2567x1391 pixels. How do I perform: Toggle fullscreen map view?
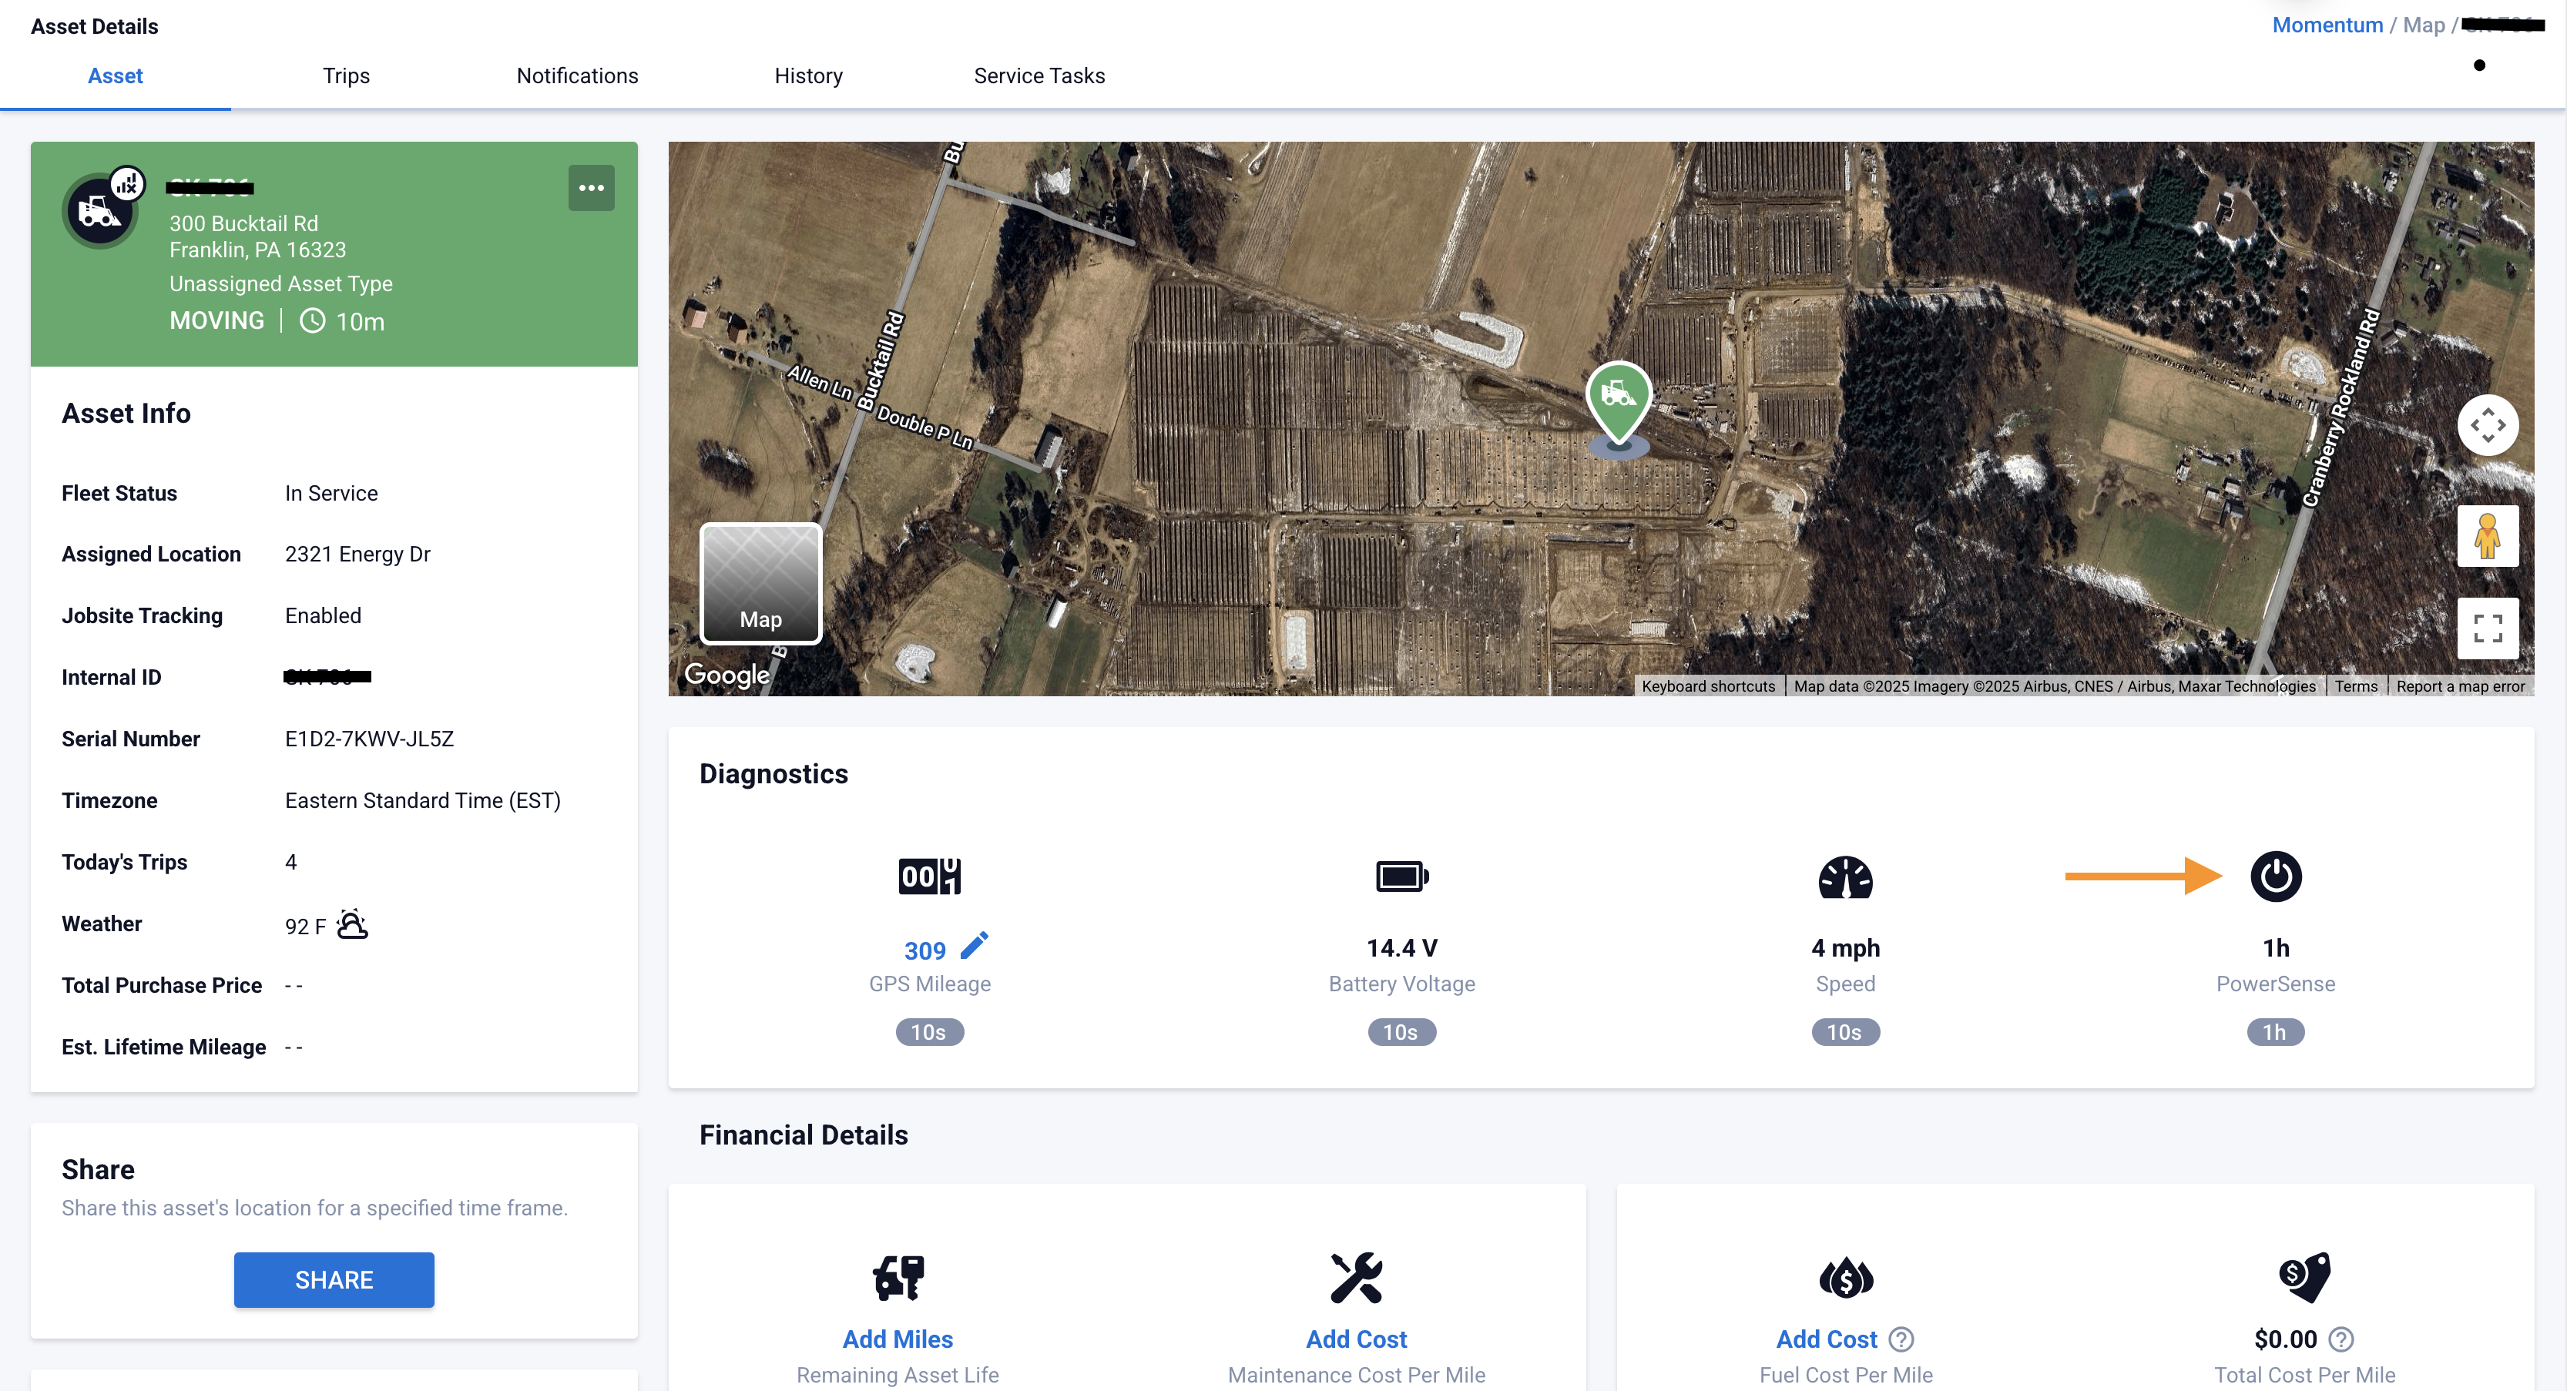click(x=2488, y=628)
